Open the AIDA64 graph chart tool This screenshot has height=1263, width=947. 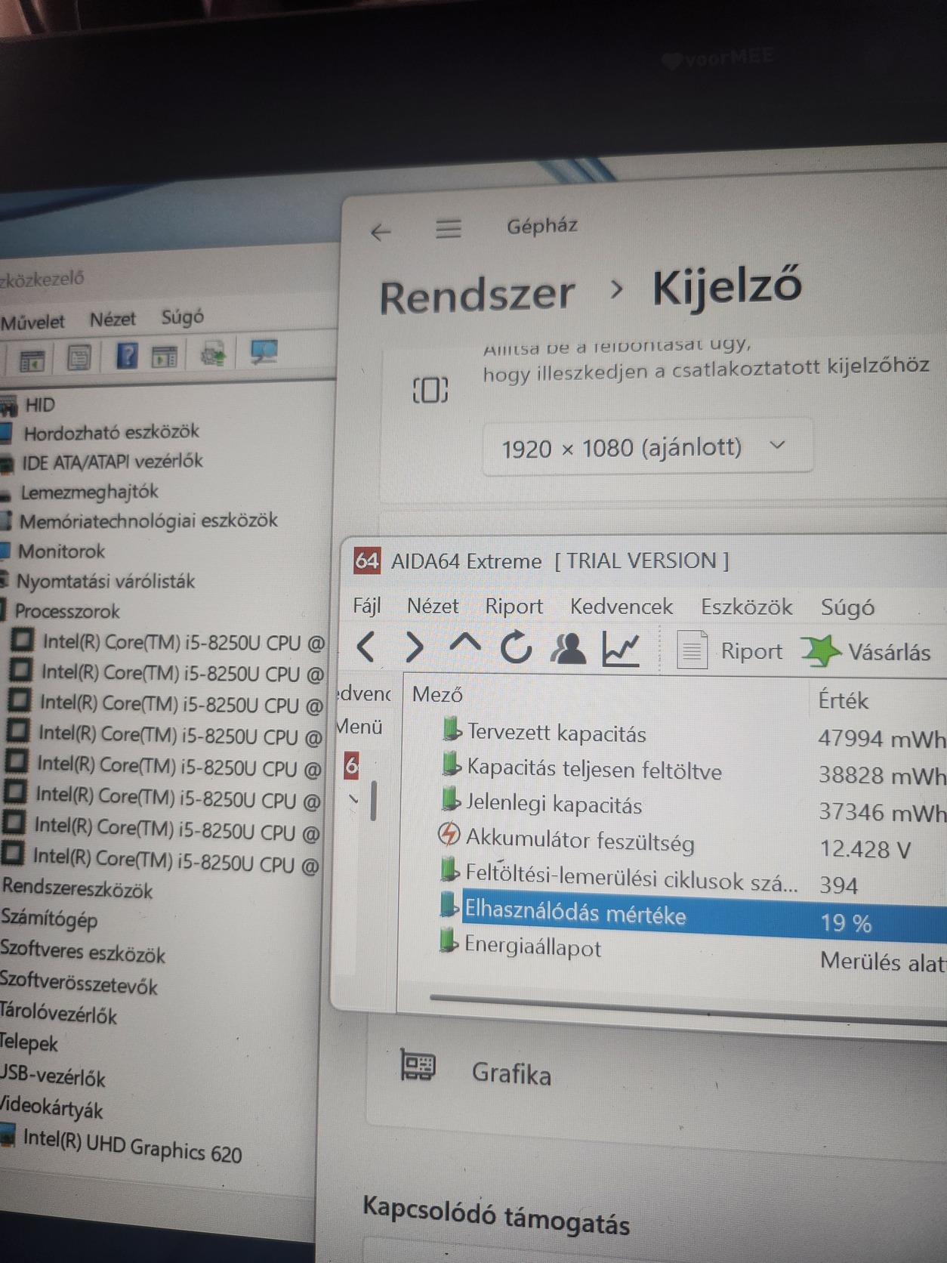click(621, 649)
